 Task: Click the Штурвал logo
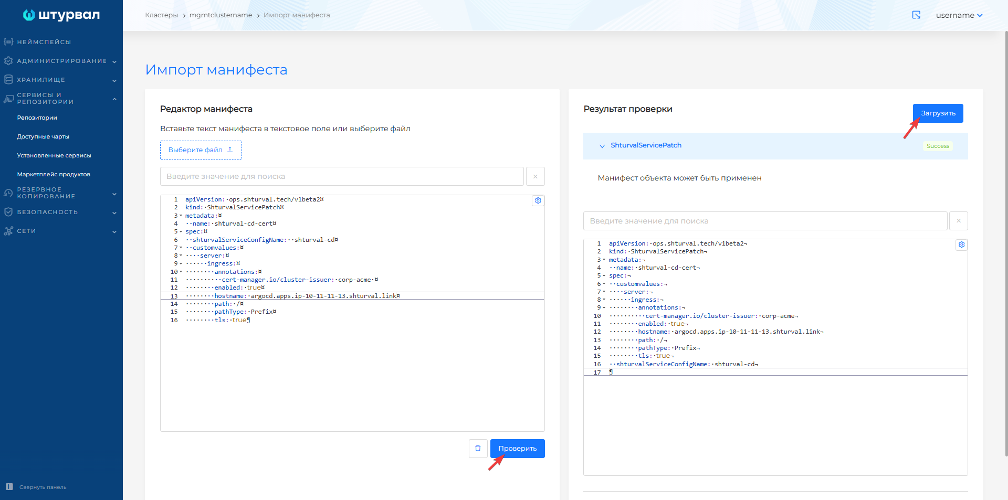pyautogui.click(x=61, y=15)
